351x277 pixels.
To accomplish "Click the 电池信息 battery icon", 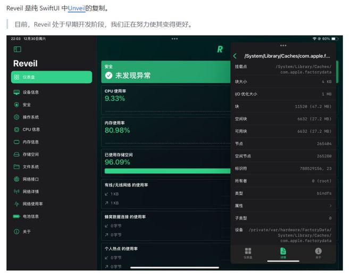I will click(x=16, y=216).
